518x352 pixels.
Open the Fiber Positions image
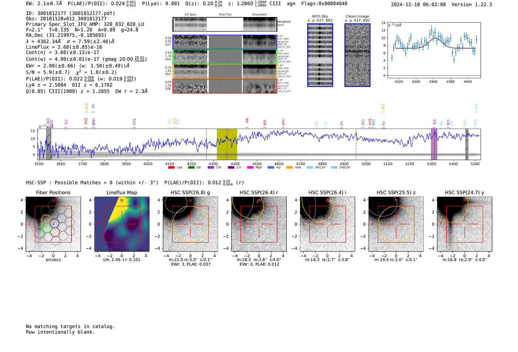53,224
